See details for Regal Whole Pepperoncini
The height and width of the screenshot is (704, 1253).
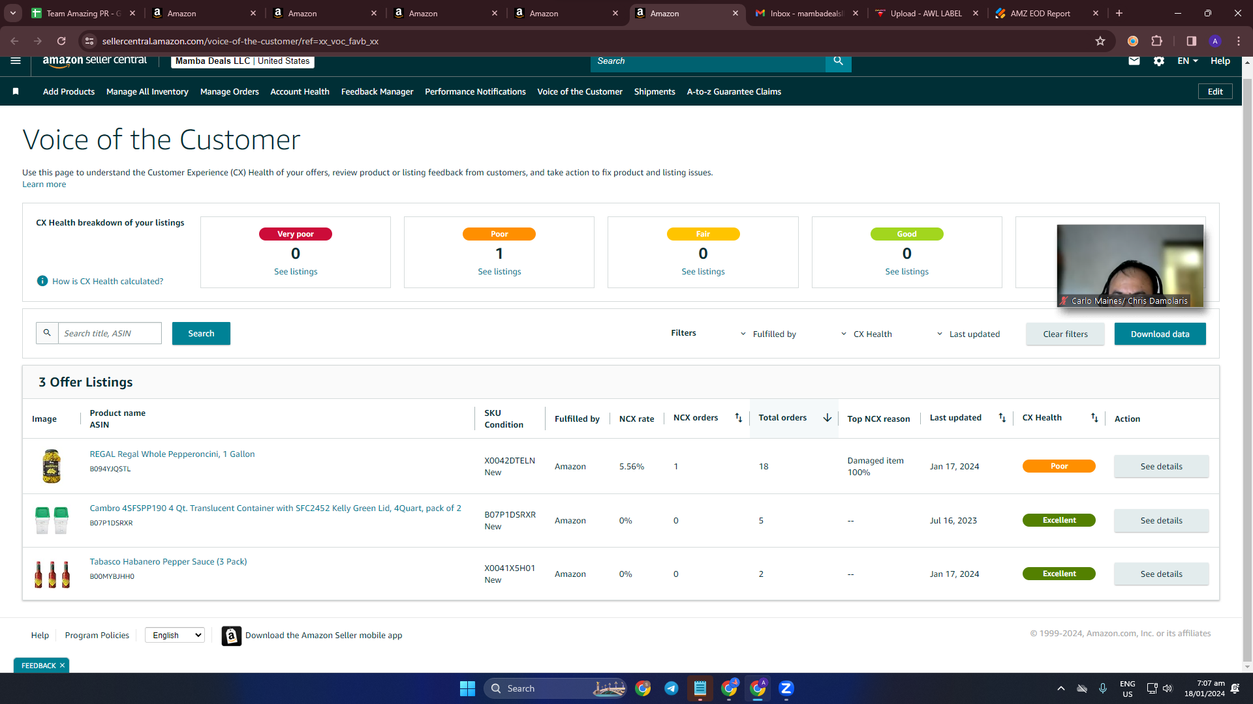(1162, 466)
